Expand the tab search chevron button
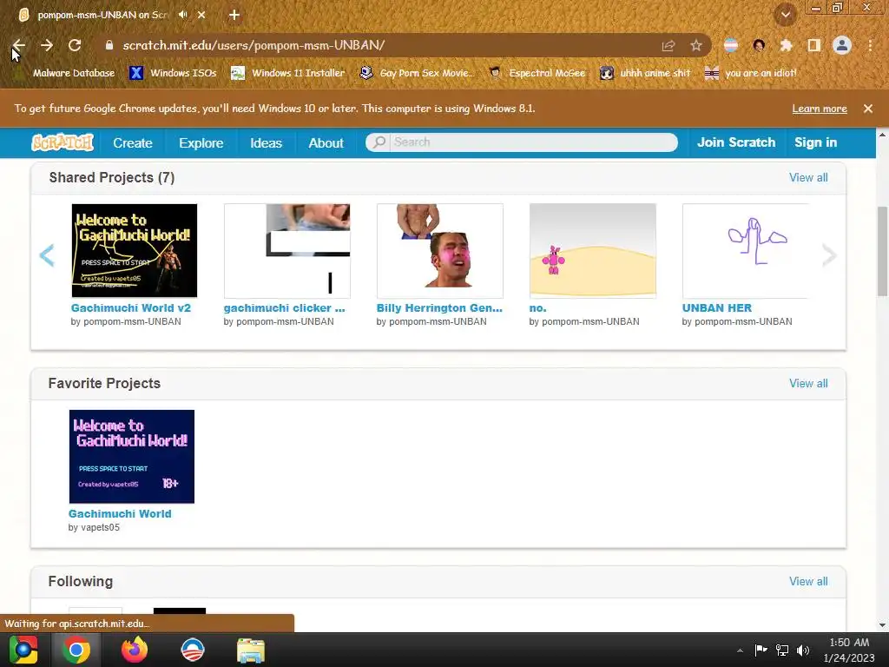Viewport: 889px width, 667px height. pos(786,15)
